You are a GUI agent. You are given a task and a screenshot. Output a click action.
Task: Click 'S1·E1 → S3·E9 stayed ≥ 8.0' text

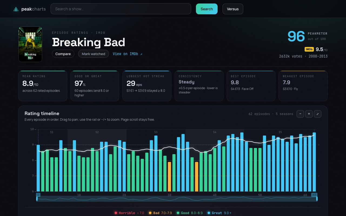pos(146,91)
